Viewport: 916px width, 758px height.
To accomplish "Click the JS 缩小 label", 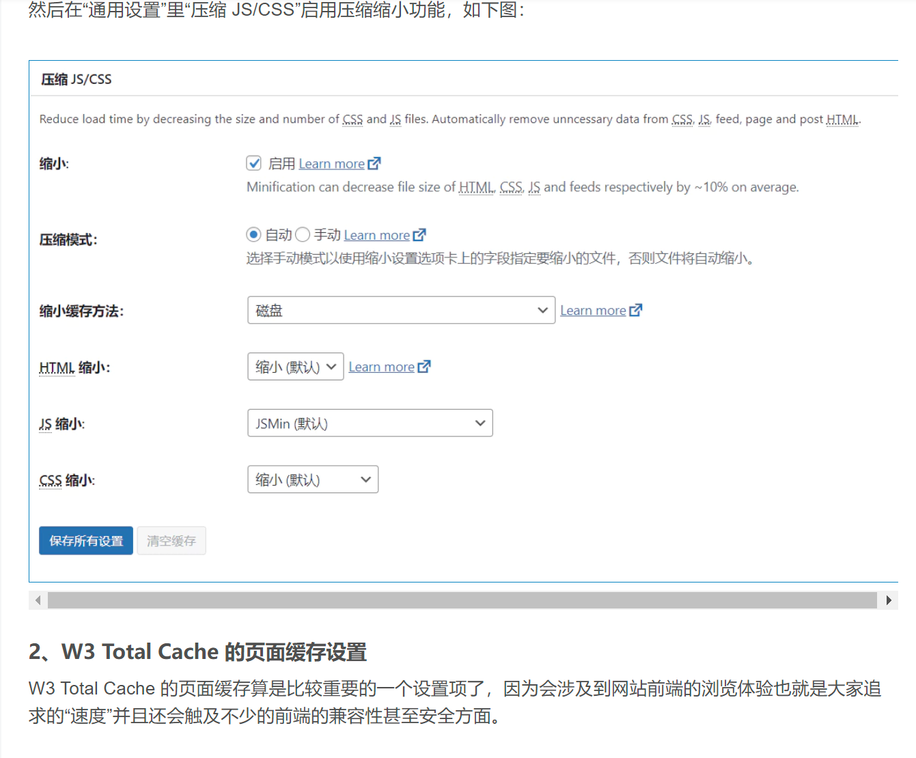I will 61,424.
